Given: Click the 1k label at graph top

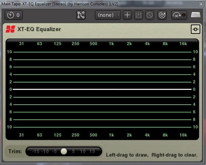Looking at the screenshot, I should [111, 44].
